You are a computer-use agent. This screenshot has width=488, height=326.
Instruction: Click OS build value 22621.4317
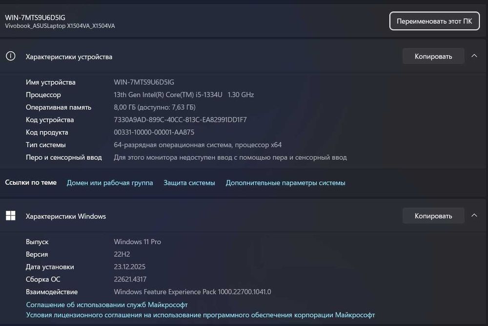[x=130, y=279]
